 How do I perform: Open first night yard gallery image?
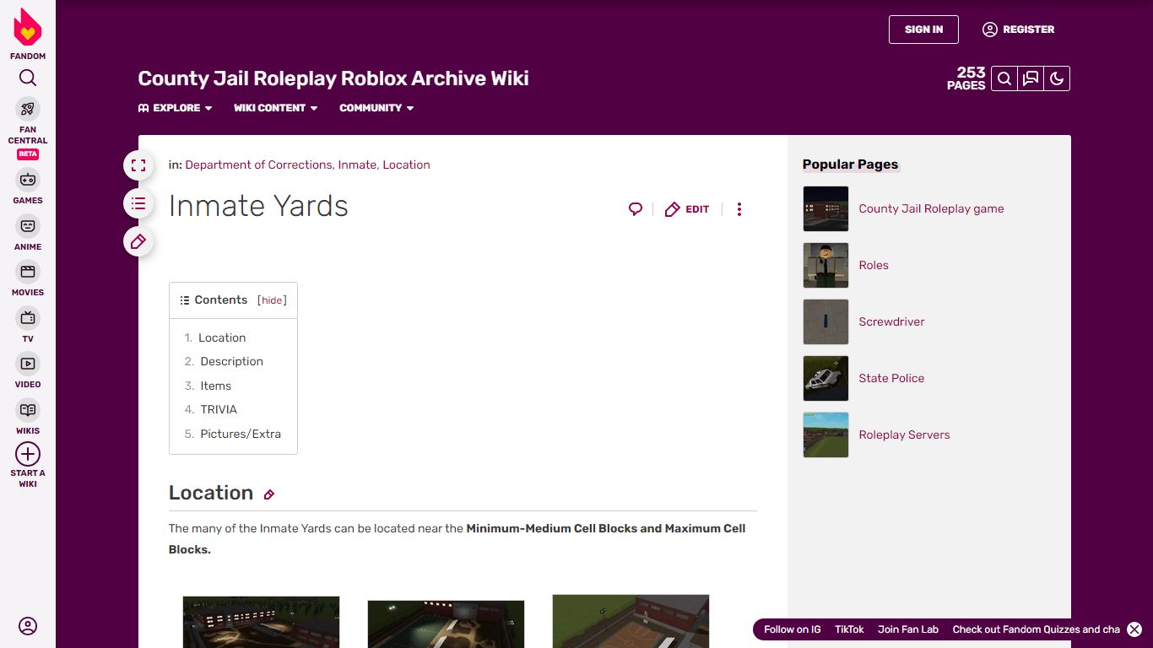pyautogui.click(x=262, y=622)
